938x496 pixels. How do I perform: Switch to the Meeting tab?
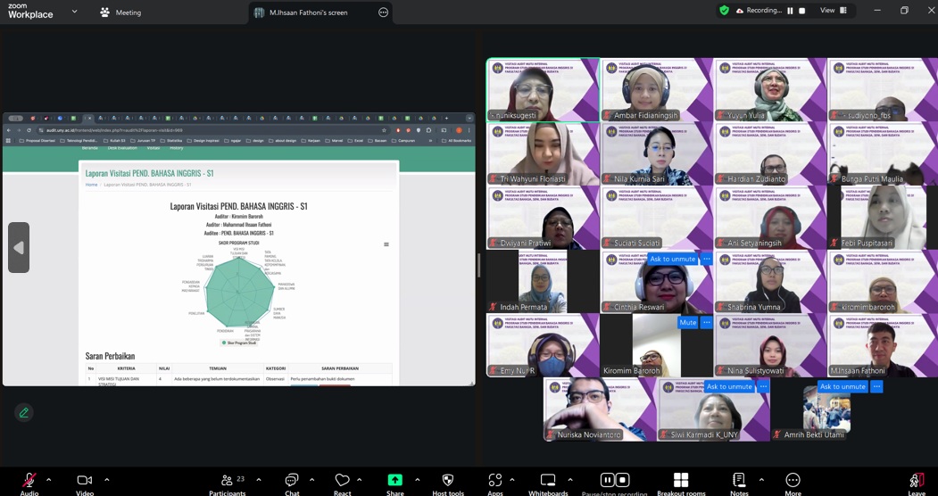pyautogui.click(x=120, y=12)
